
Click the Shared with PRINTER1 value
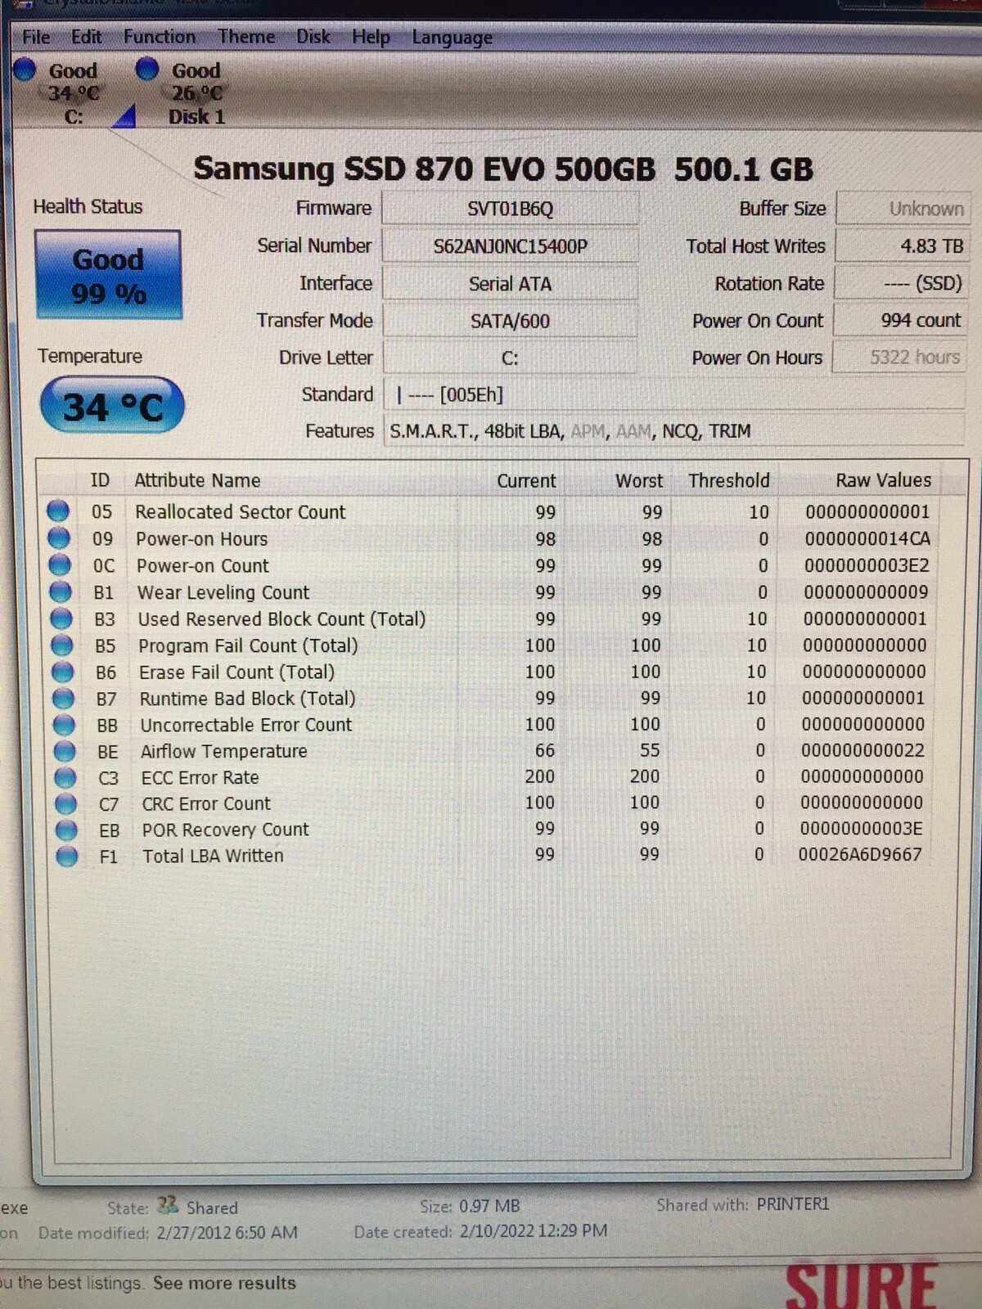(793, 1204)
